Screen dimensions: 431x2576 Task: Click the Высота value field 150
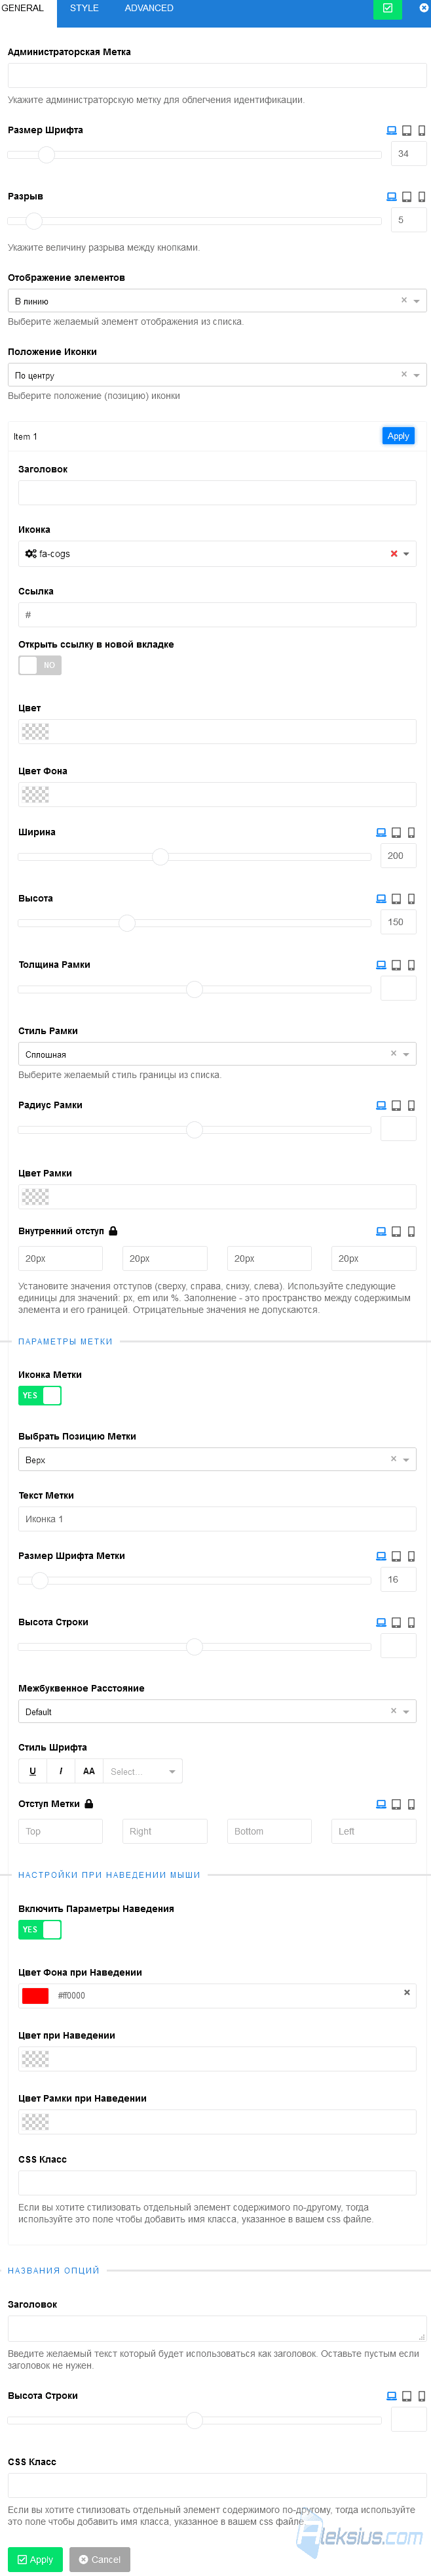(x=398, y=922)
